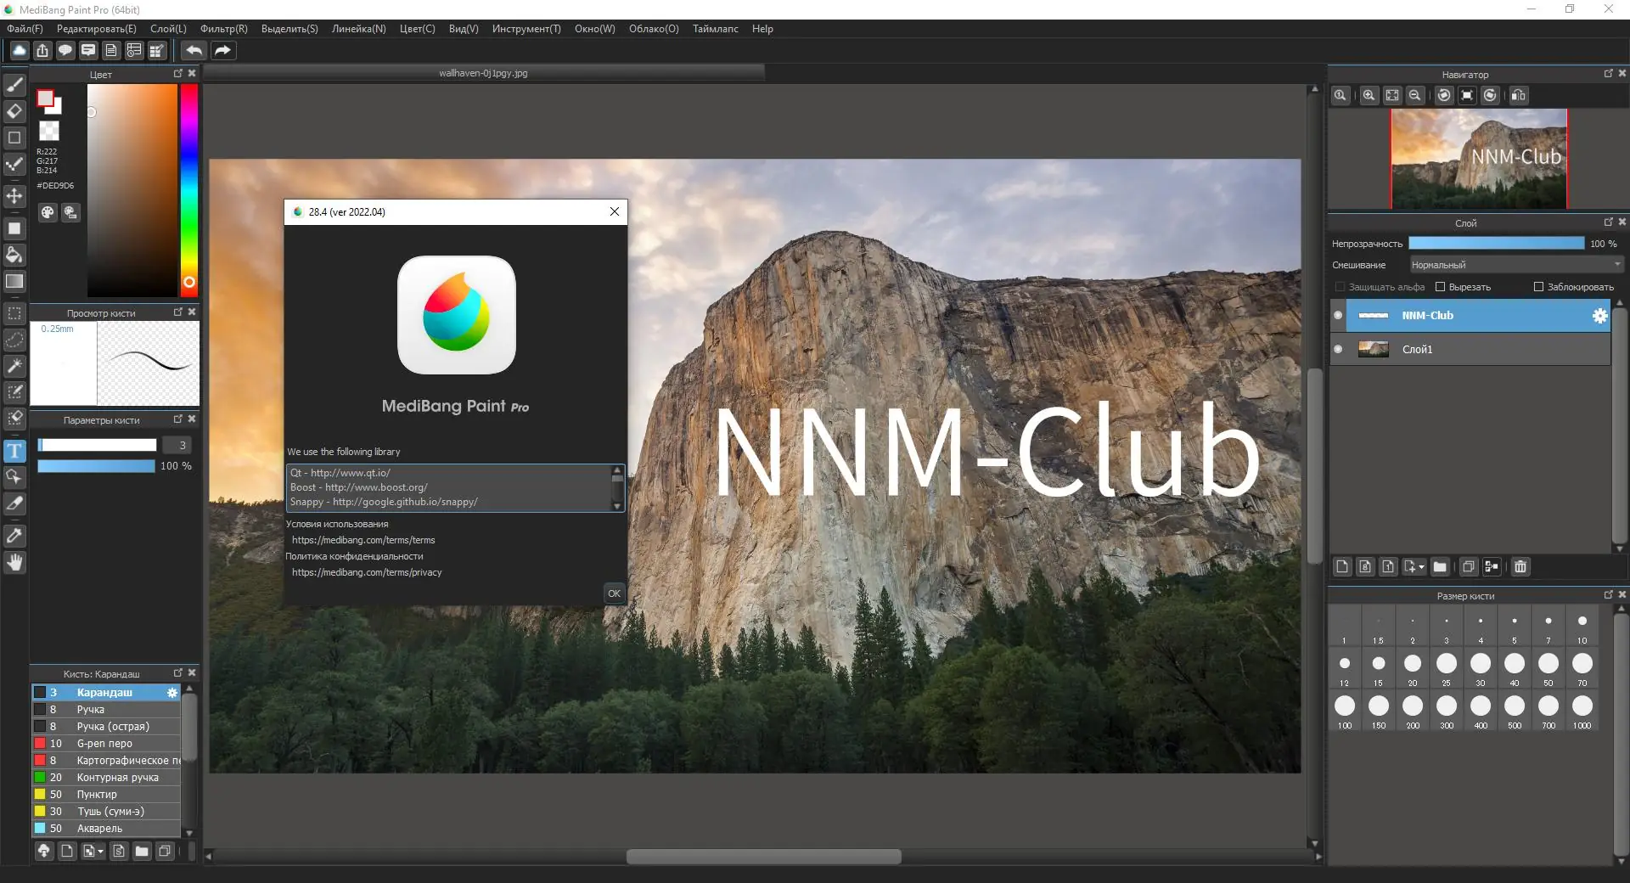
Task: Select brush size 1000 preset
Action: point(1582,711)
